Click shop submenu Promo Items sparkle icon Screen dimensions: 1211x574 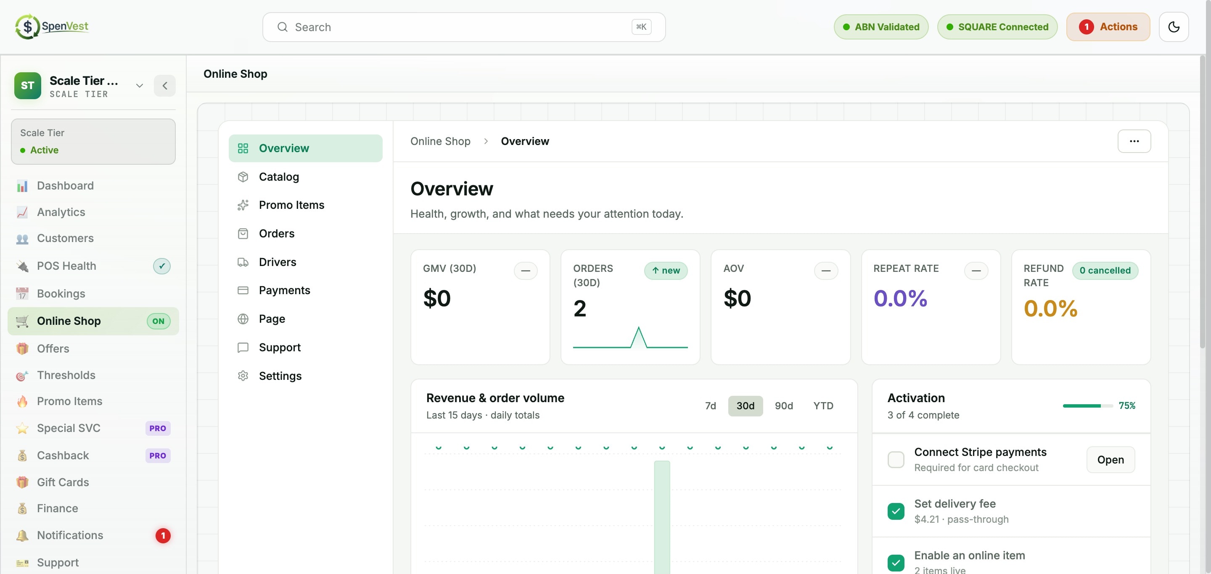243,205
